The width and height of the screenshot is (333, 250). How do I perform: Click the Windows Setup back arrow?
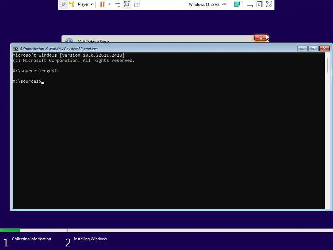69,41
